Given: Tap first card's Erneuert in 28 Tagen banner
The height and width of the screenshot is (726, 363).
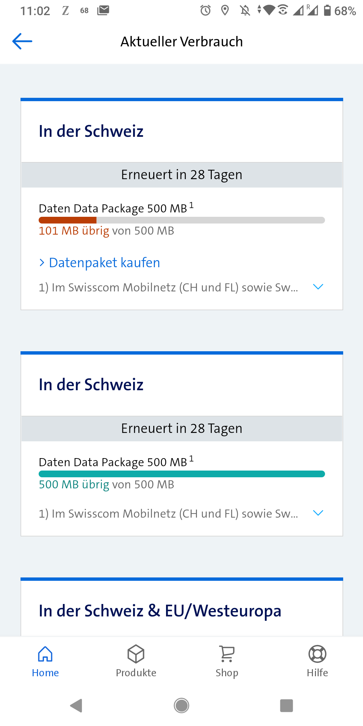Looking at the screenshot, I should [182, 175].
